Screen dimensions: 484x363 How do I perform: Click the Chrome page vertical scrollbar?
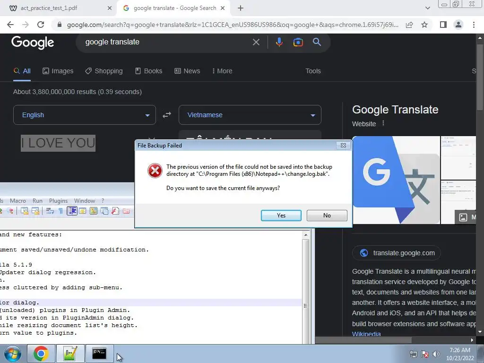(x=480, y=77)
